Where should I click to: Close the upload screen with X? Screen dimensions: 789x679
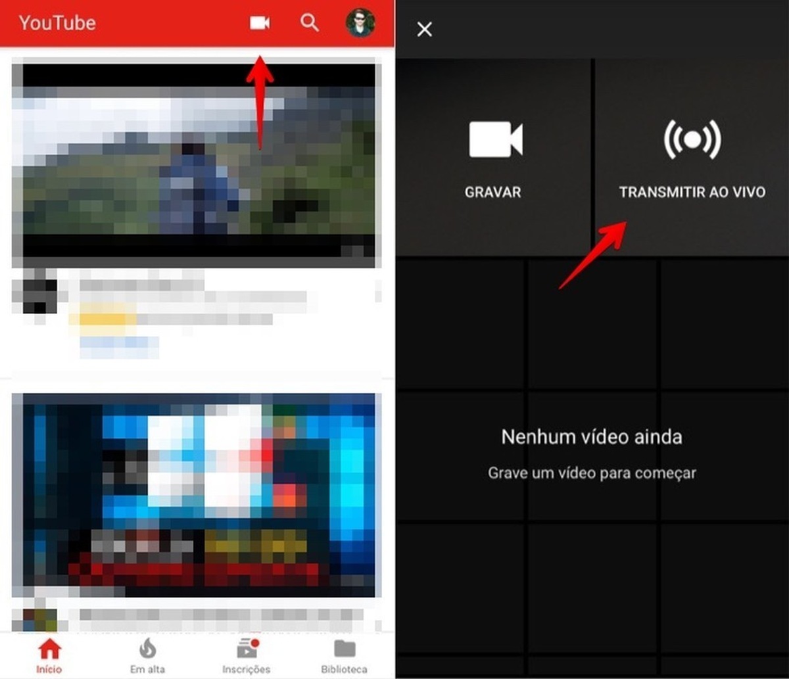[425, 30]
